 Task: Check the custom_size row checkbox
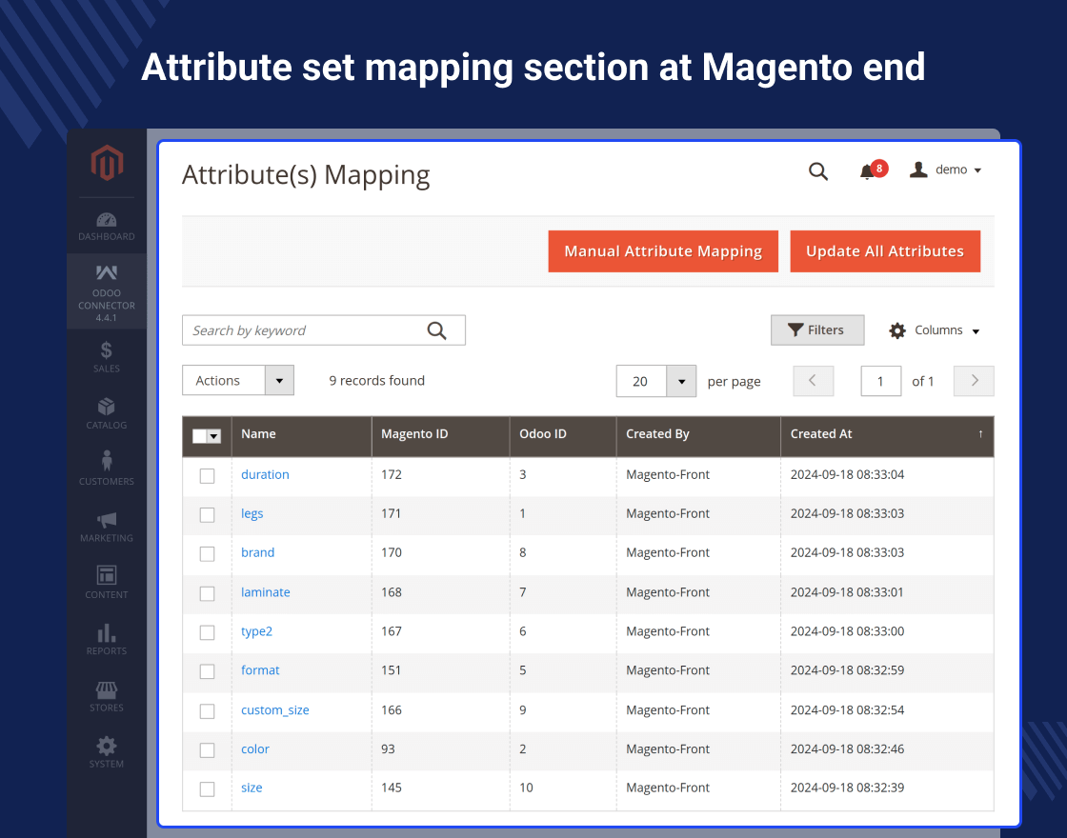(207, 710)
